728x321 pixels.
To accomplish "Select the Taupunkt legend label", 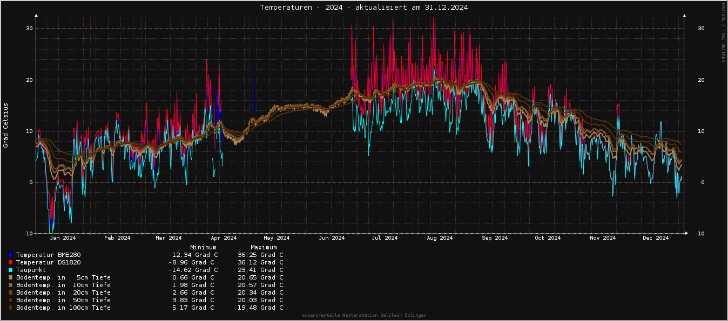I will (31, 270).
